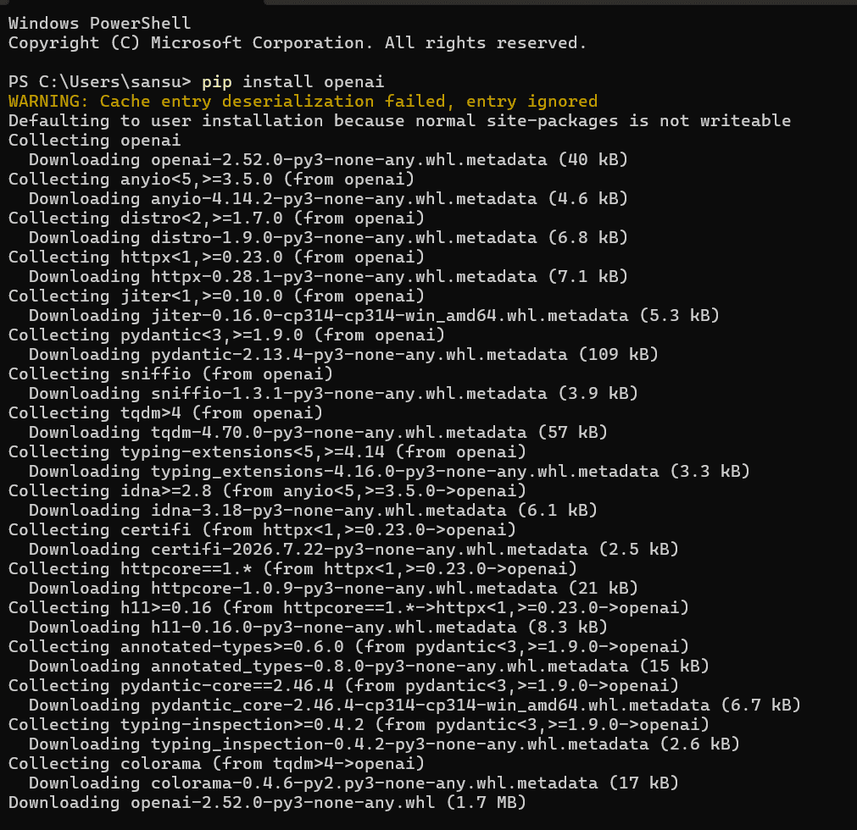The width and height of the screenshot is (857, 830).
Task: Click the certifi-2026.7.22 metadata download line
Action: click(x=353, y=550)
